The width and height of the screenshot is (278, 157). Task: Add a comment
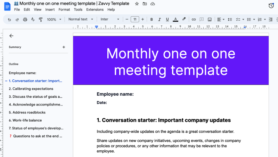click(202, 19)
